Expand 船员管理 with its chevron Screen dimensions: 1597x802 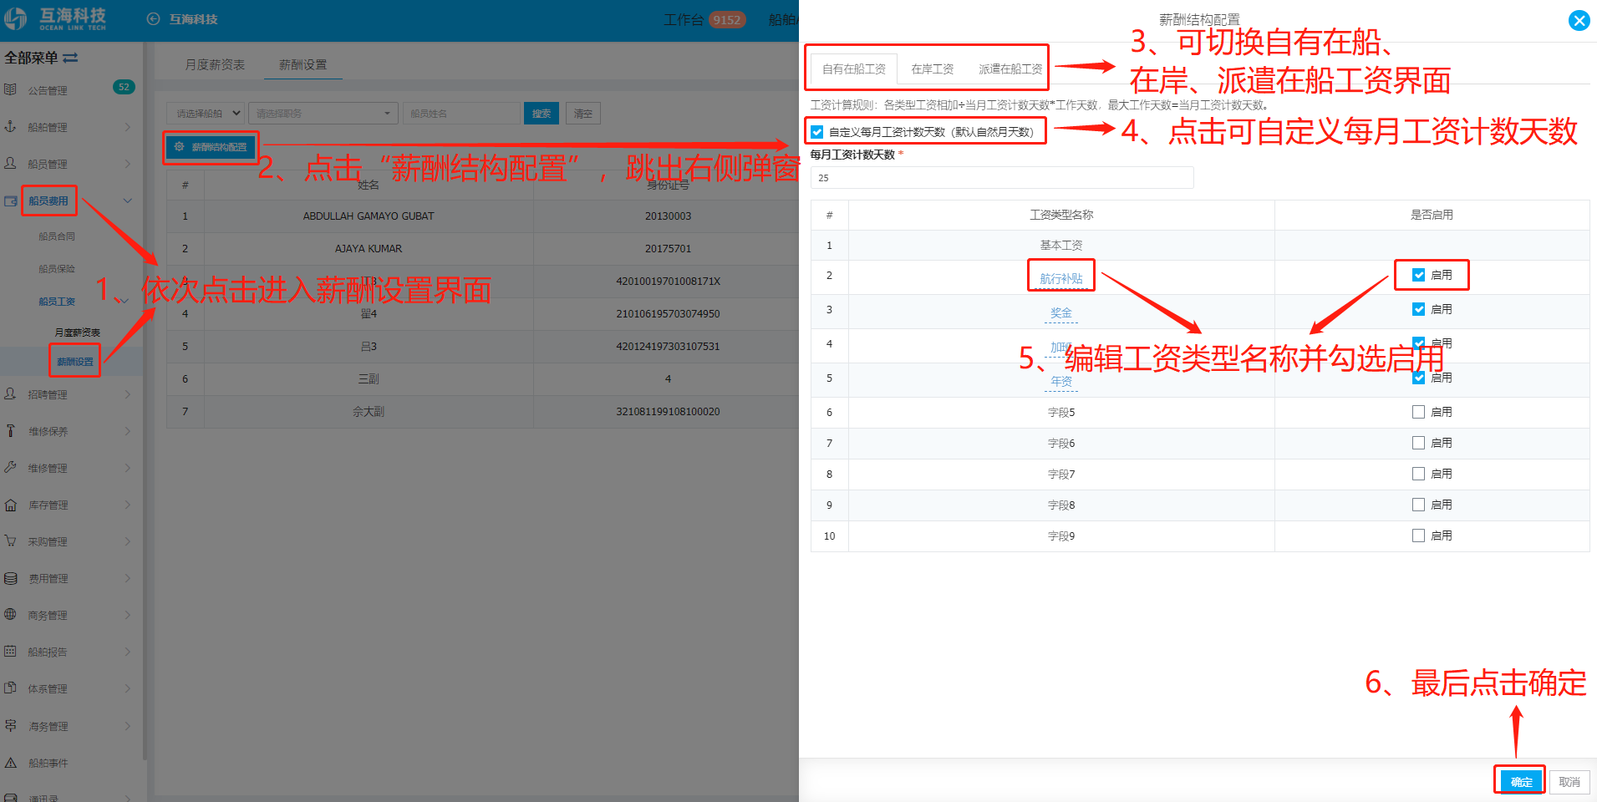point(128,164)
